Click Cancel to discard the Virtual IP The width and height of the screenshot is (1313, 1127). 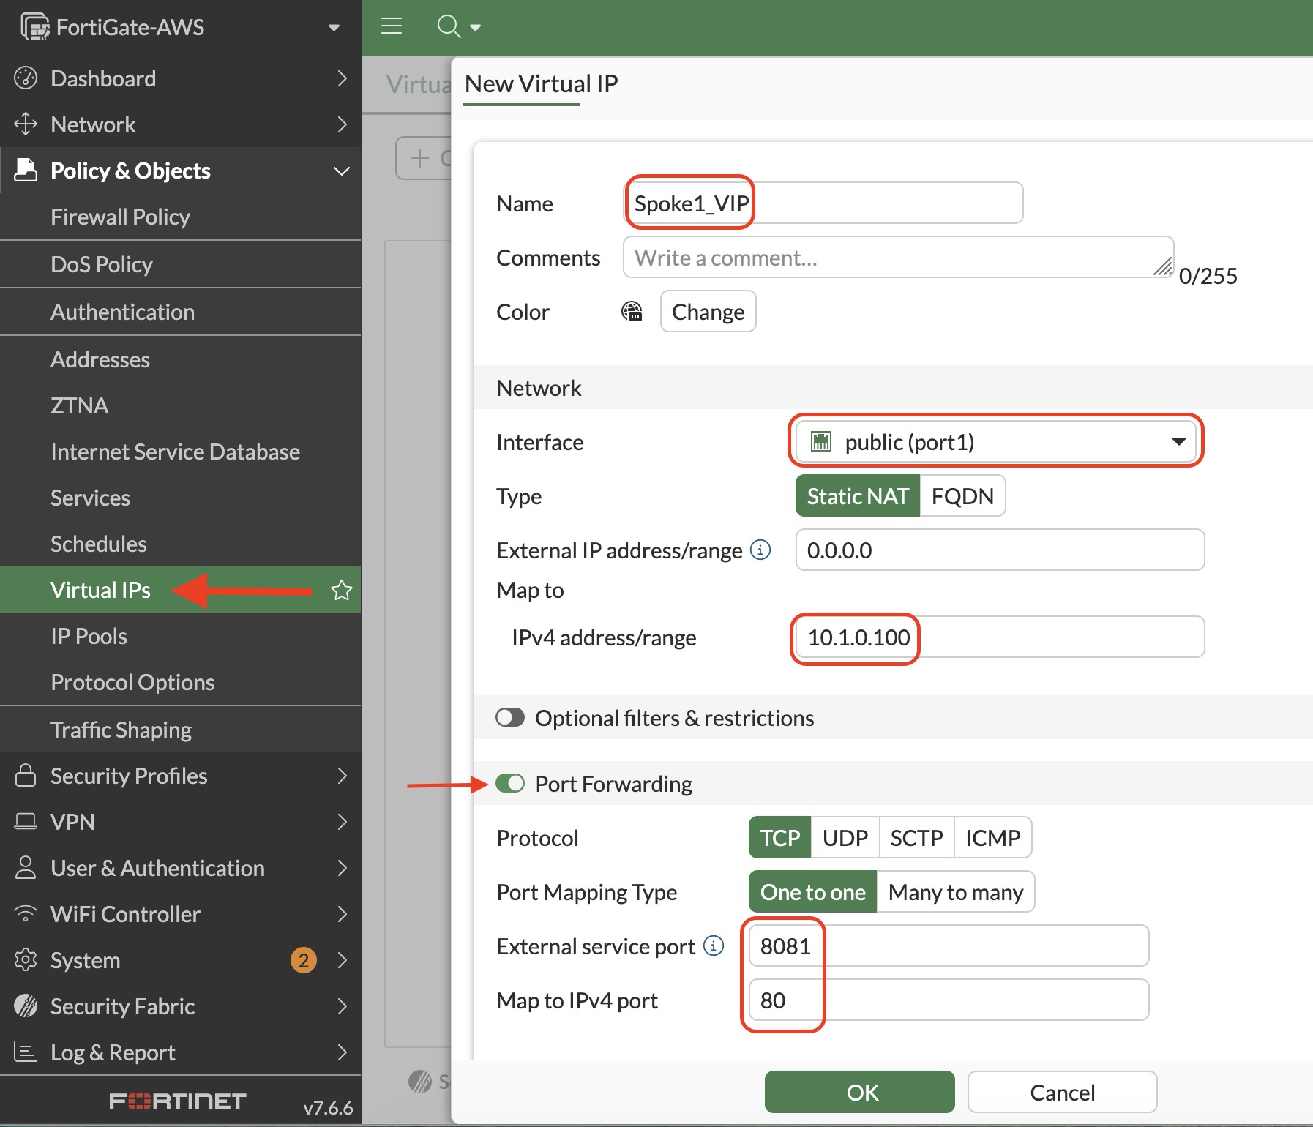(x=1062, y=1092)
